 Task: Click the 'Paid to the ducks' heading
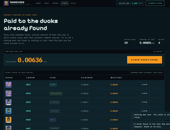(31, 25)
